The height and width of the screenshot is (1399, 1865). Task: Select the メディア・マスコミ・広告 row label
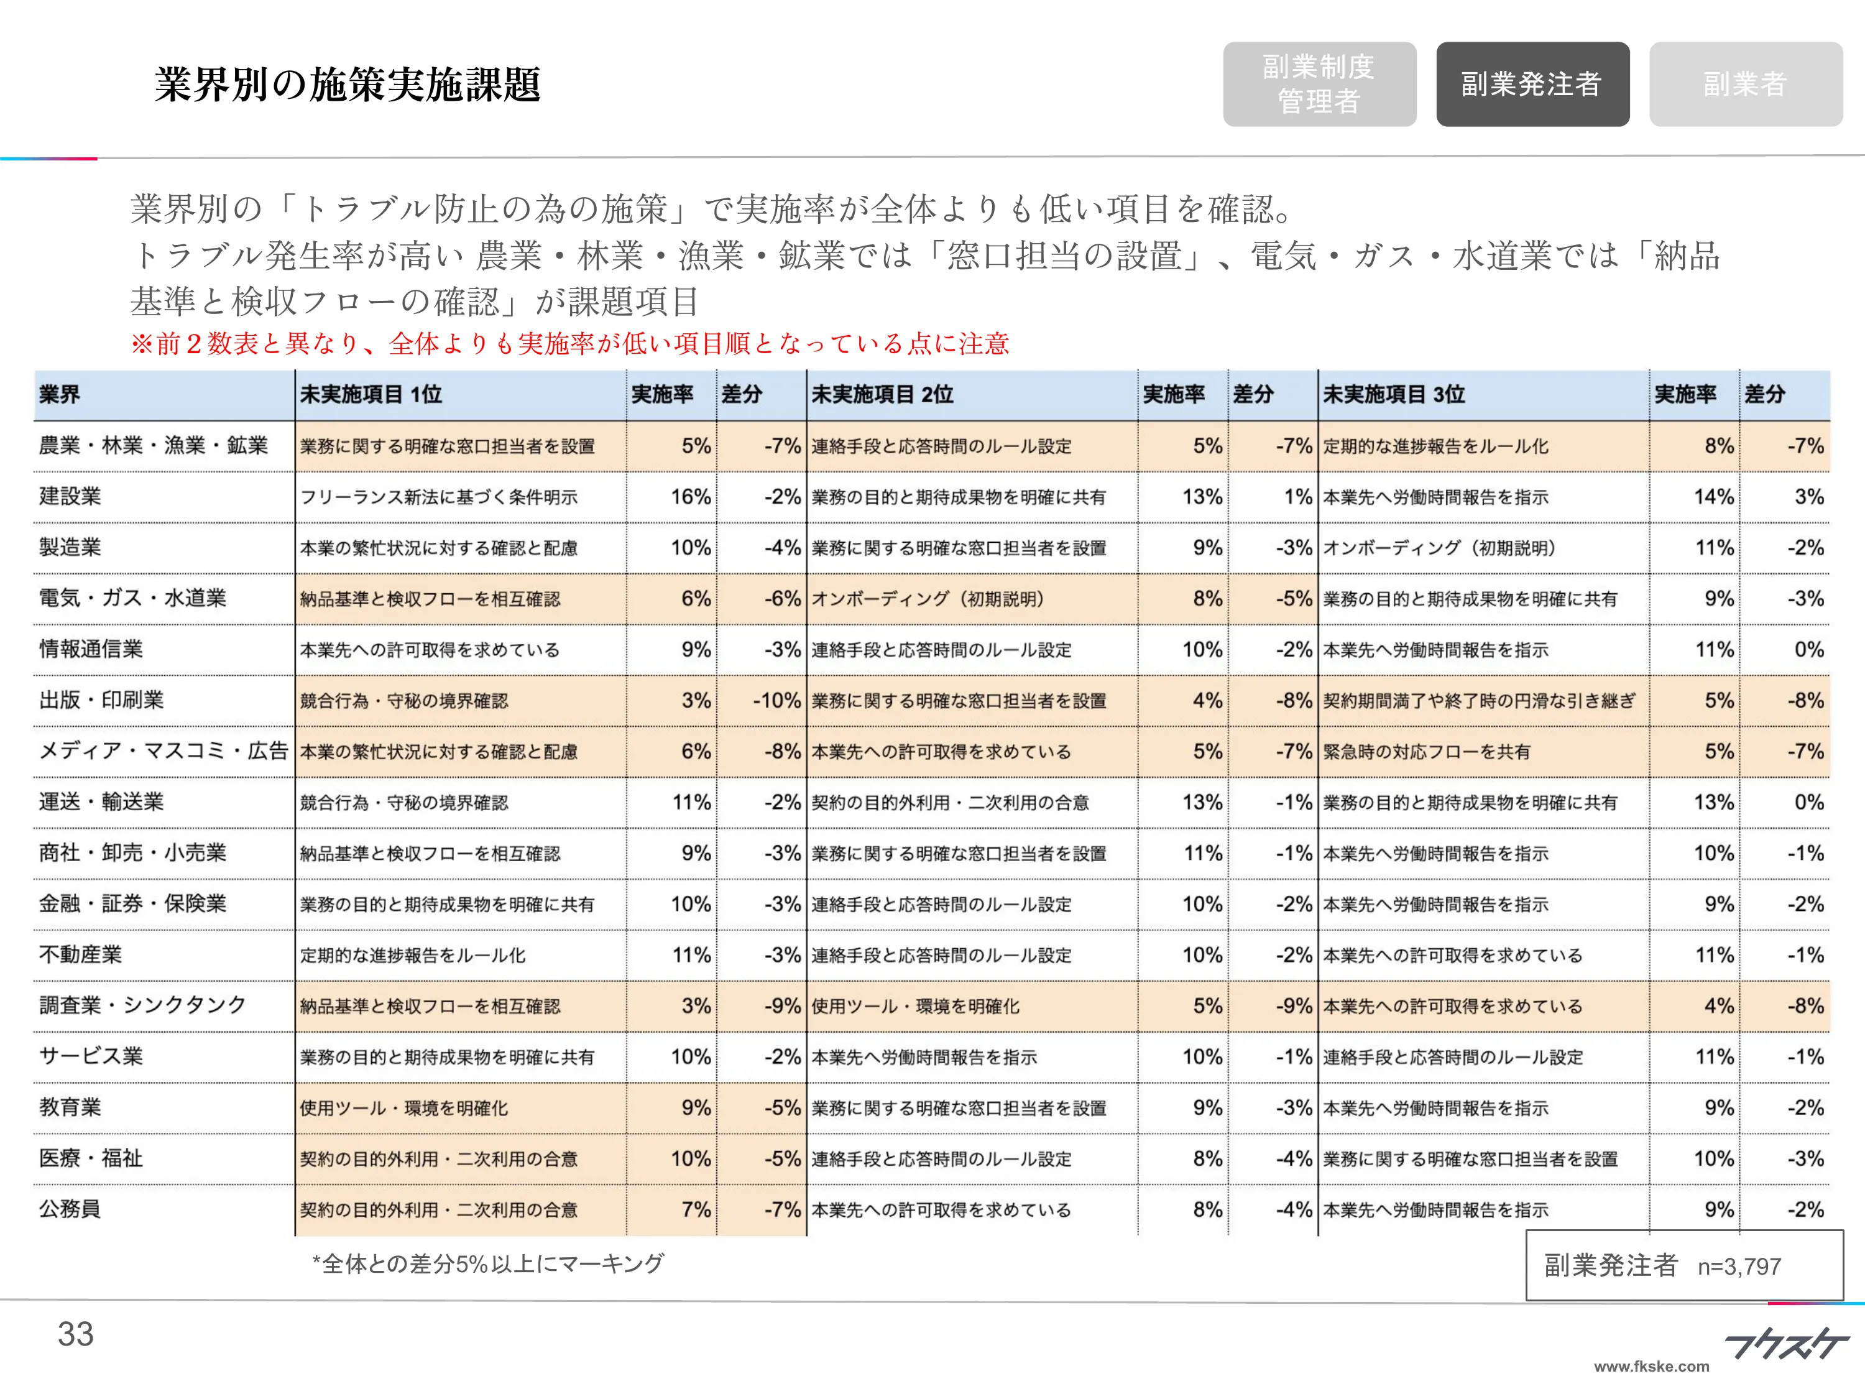pos(163,750)
